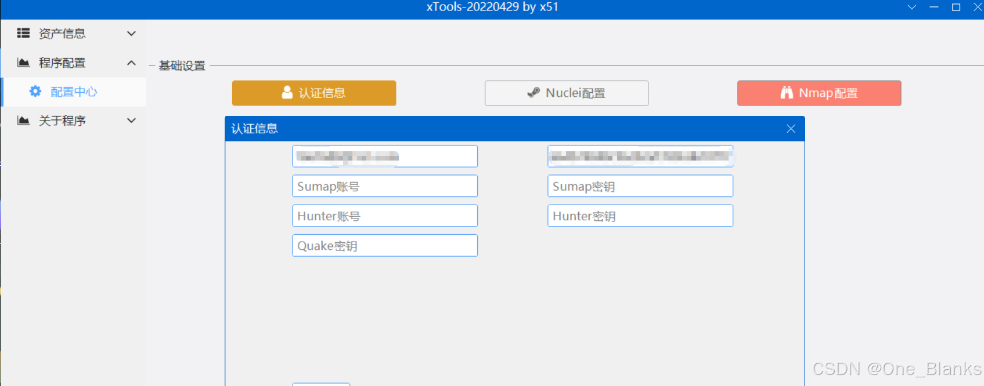Collapse the 程序配置 menu chevron
This screenshot has height=386, width=984.
(x=131, y=63)
